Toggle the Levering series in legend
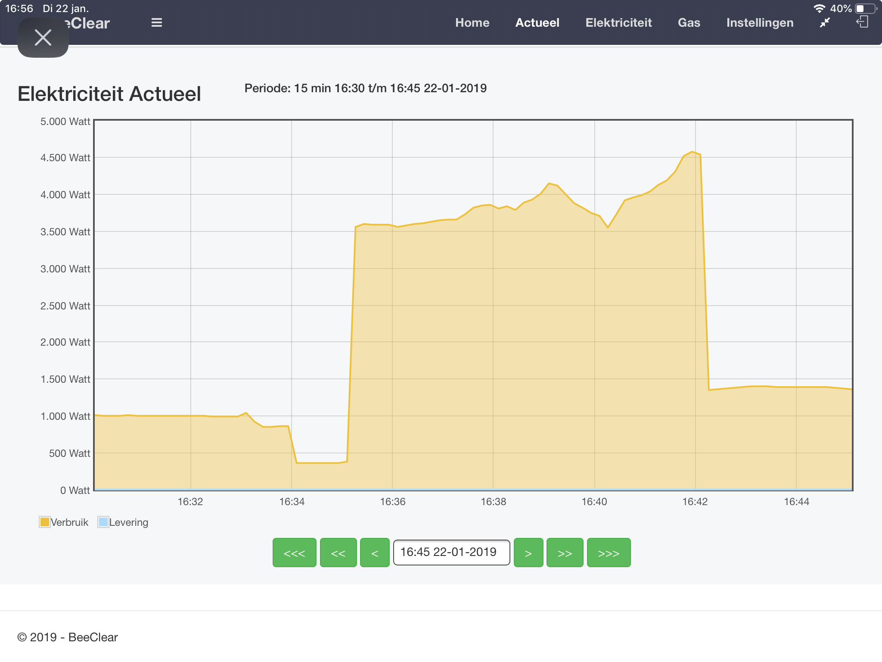The height and width of the screenshot is (662, 882). click(128, 522)
